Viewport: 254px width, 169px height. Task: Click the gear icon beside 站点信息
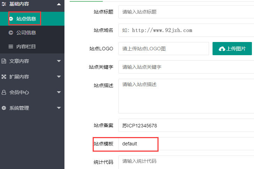point(11,19)
